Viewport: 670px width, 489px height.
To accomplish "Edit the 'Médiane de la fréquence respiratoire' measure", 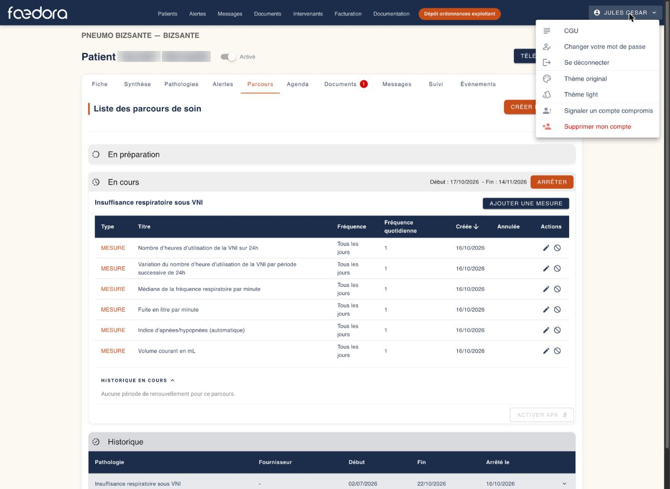I will click(x=546, y=289).
